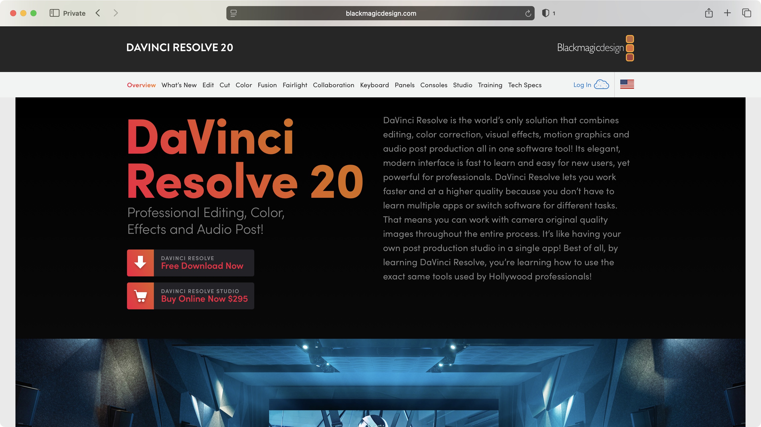761x427 pixels.
Task: Open the Cut page tab
Action: pos(225,85)
